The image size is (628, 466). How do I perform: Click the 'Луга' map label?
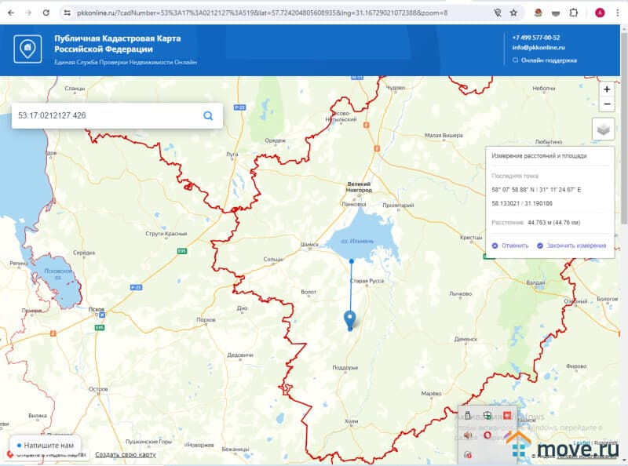click(232, 154)
